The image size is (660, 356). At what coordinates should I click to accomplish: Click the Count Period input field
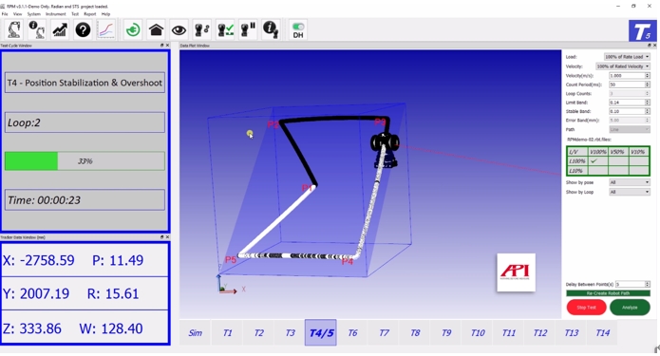tap(630, 84)
